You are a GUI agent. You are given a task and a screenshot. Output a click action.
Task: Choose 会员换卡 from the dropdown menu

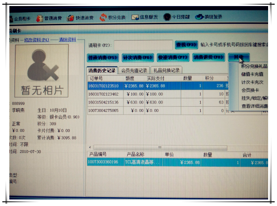coord(250,90)
